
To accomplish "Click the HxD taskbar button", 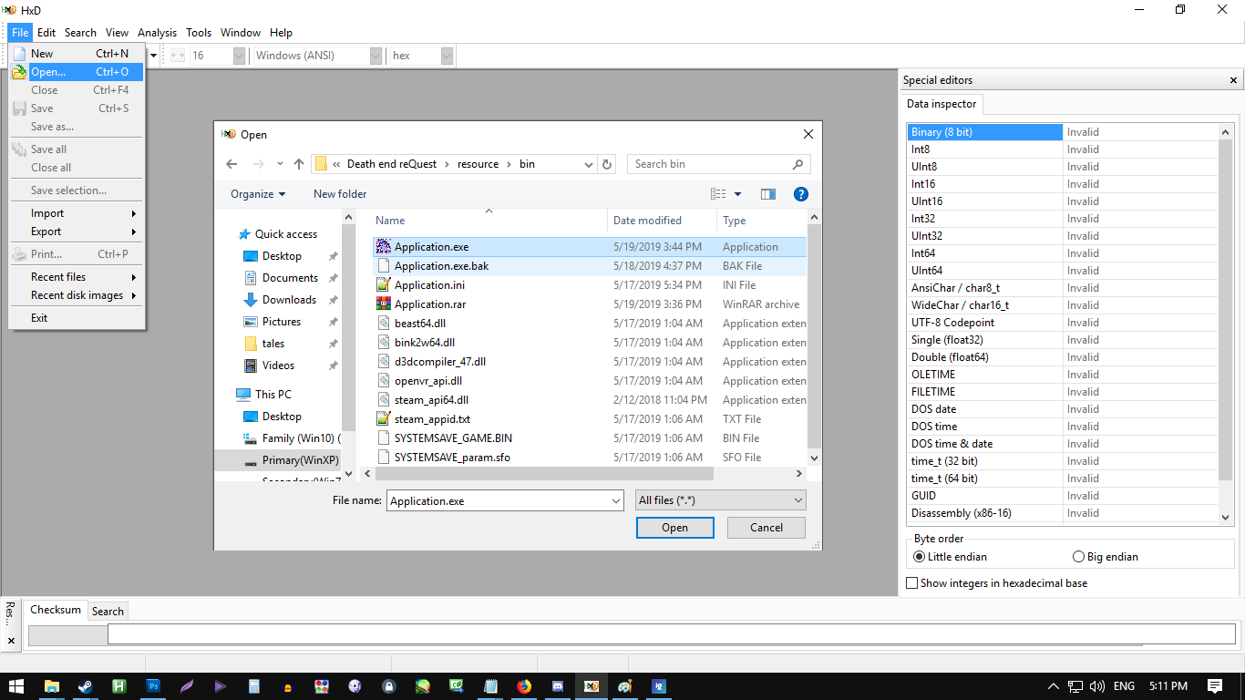I will pyautogui.click(x=592, y=686).
